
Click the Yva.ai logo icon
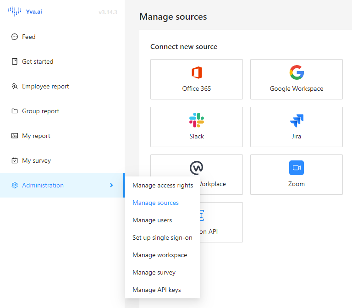point(14,11)
